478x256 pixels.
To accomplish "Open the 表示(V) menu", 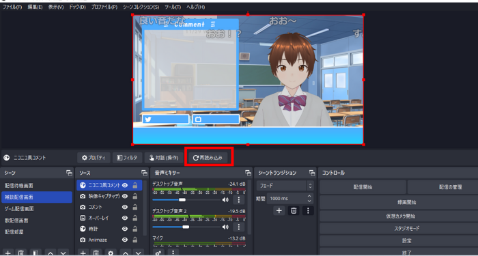I will [56, 7].
